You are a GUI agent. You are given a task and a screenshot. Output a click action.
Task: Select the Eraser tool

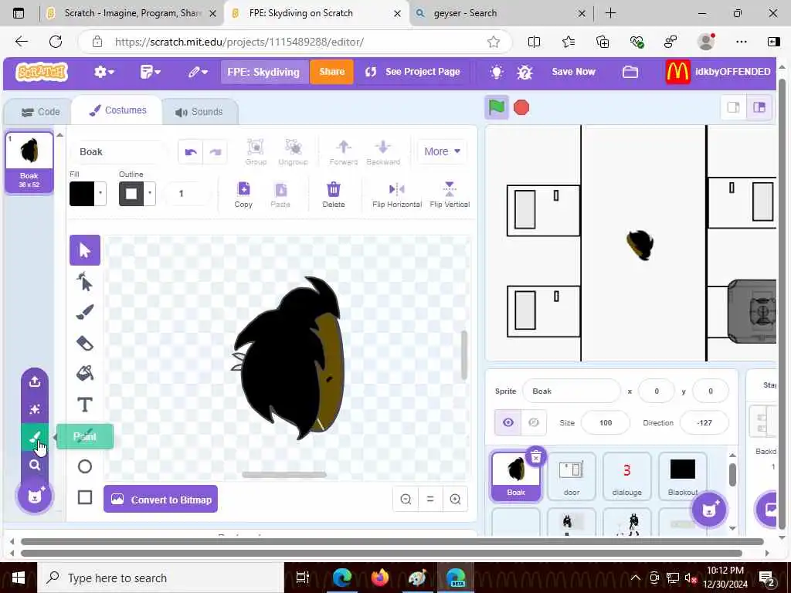(x=85, y=344)
